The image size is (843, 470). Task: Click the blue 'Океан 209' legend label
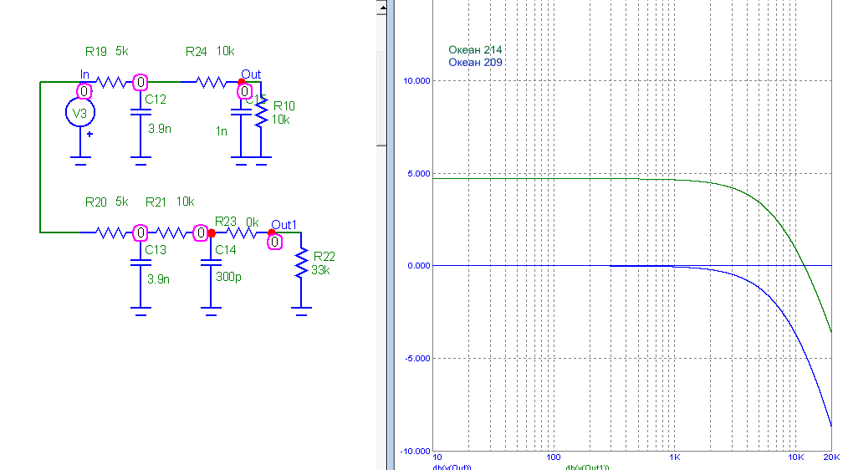475,63
